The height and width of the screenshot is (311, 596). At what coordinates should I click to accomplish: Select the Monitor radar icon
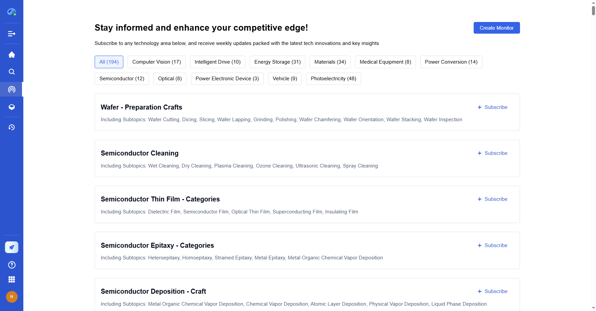pos(12,90)
